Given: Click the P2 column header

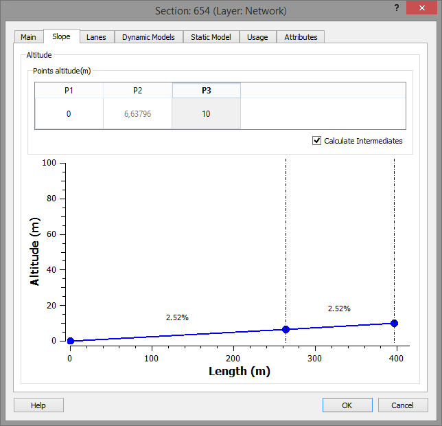Looking at the screenshot, I should (137, 91).
